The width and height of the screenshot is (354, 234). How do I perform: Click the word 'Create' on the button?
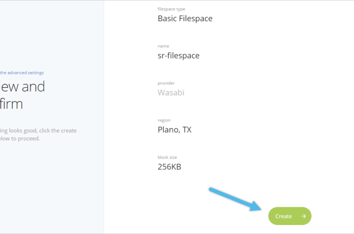point(284,216)
